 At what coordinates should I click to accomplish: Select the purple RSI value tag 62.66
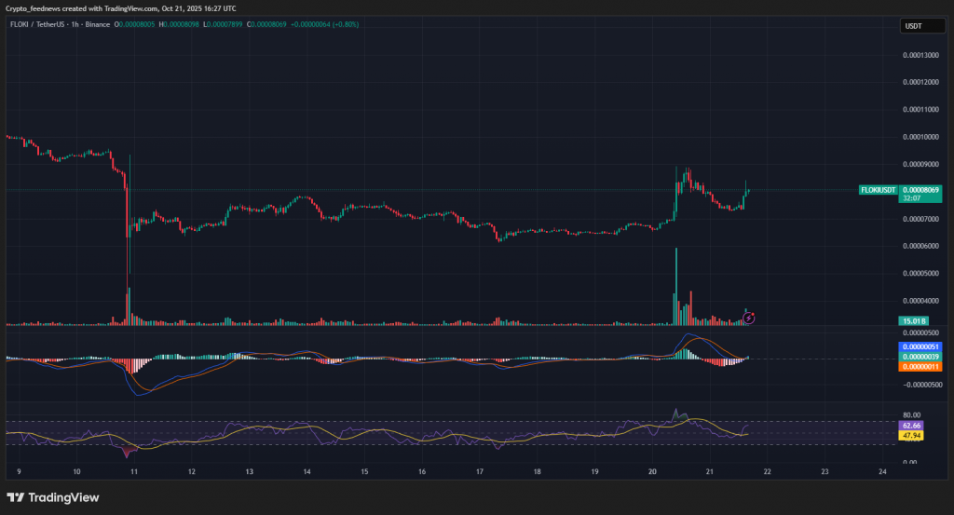pos(911,426)
